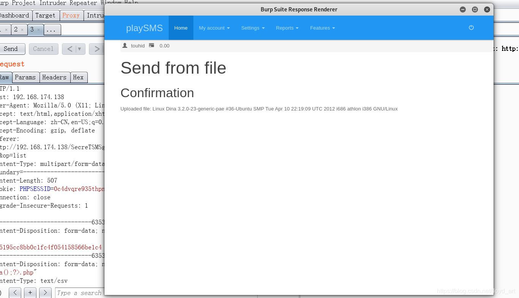Close the Burp Suite Response Renderer window
Screen dimensions: 519x298
pos(487,9)
